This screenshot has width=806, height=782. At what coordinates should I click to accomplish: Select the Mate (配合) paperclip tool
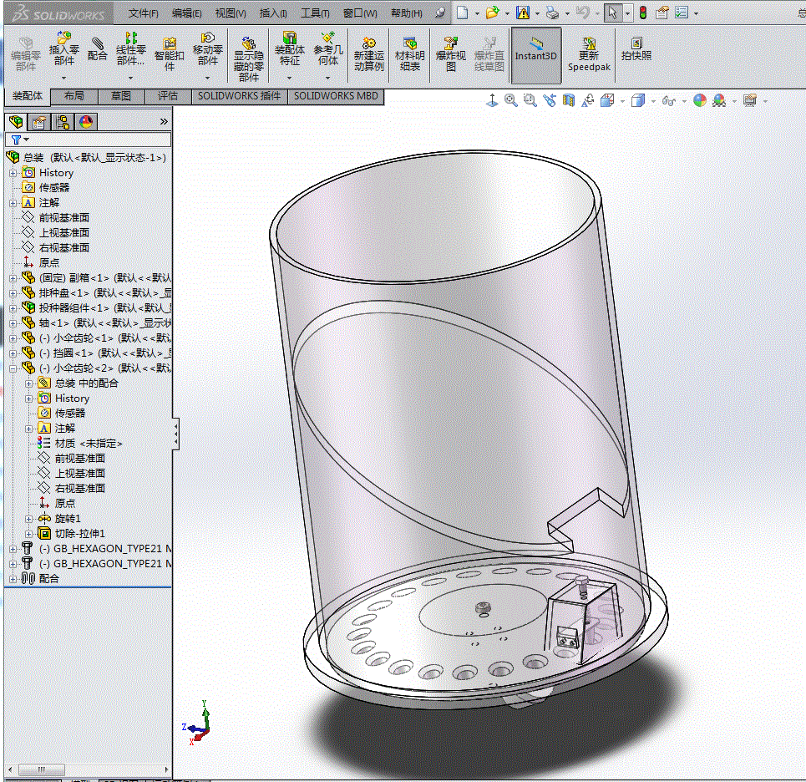97,48
